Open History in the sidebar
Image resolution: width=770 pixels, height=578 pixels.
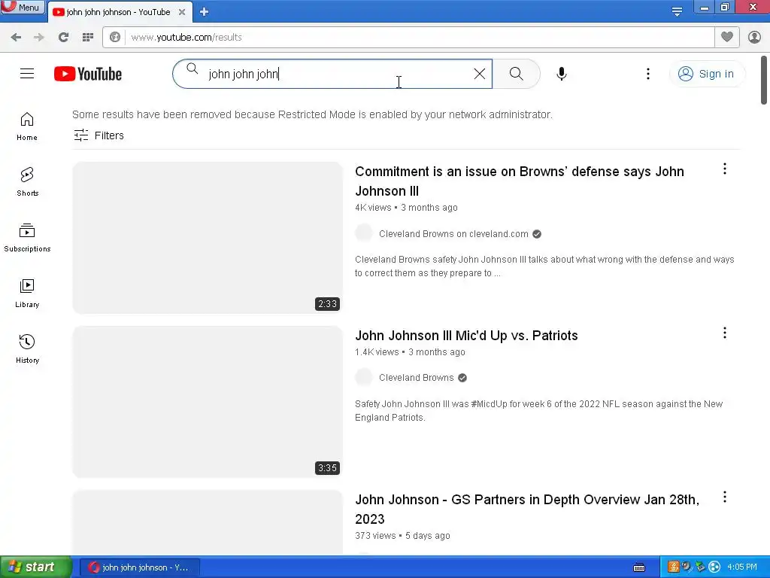(27, 349)
